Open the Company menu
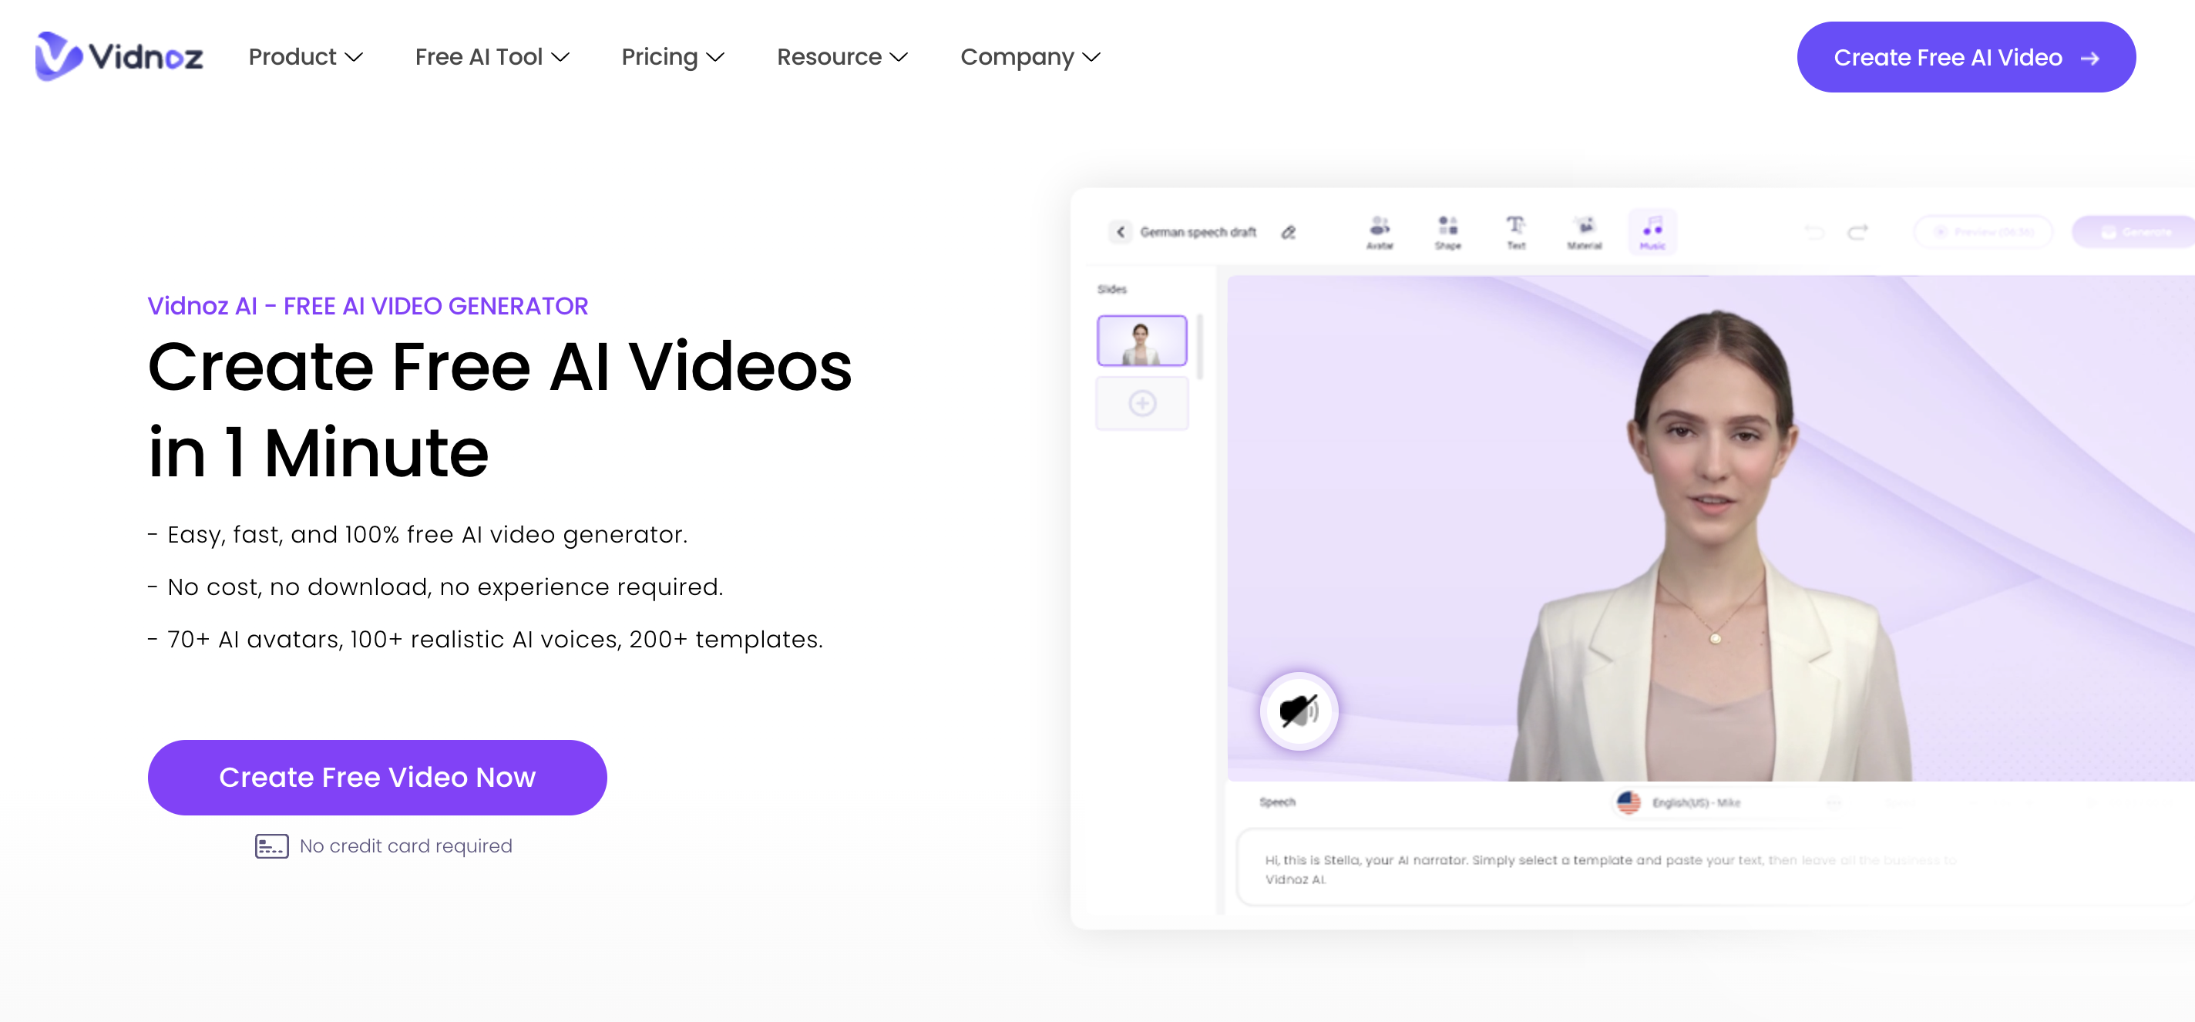This screenshot has width=2195, height=1022. 1030,57
